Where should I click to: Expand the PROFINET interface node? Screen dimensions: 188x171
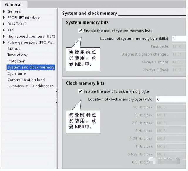[x=4, y=18]
